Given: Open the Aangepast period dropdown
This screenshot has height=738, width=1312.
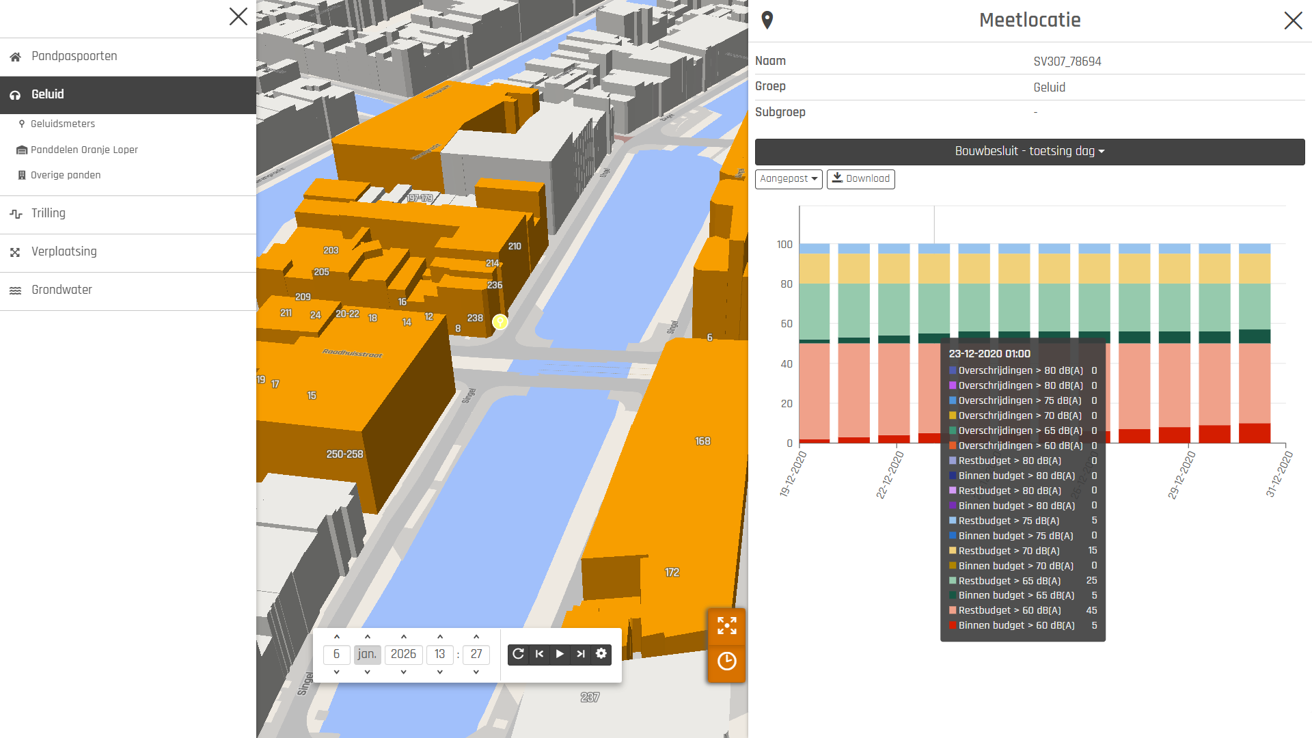Looking at the screenshot, I should pos(788,179).
